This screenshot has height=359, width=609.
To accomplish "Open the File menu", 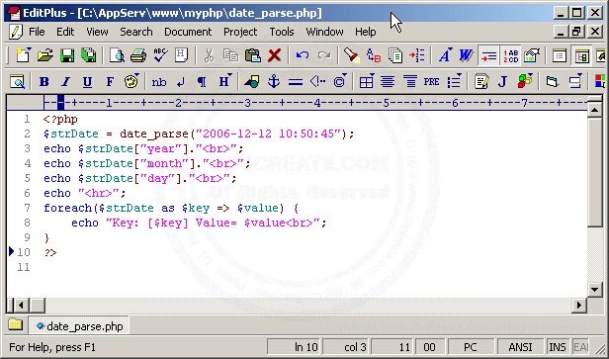I will click(37, 32).
